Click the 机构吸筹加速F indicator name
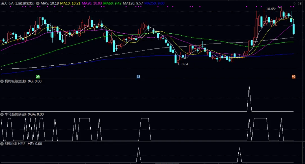This screenshot has height=164, width=305. (x=16, y=81)
